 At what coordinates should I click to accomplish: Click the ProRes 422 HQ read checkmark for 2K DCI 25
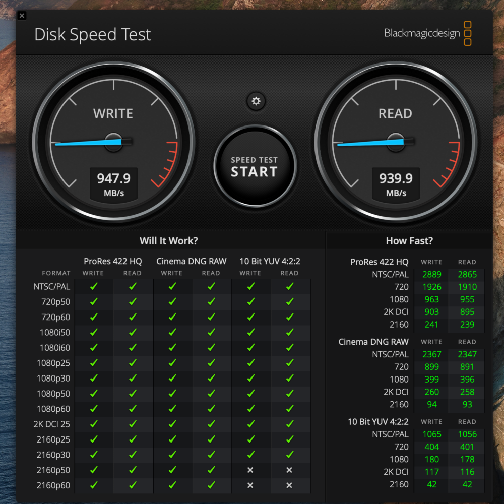point(133,424)
